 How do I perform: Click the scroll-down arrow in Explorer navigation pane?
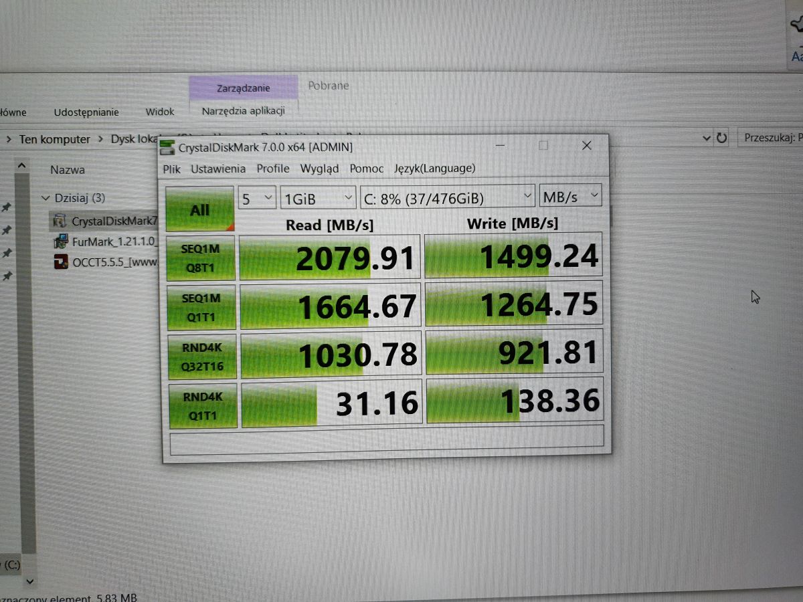(x=29, y=581)
